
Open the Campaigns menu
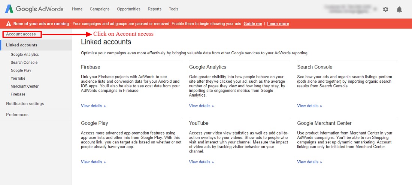pos(100,9)
